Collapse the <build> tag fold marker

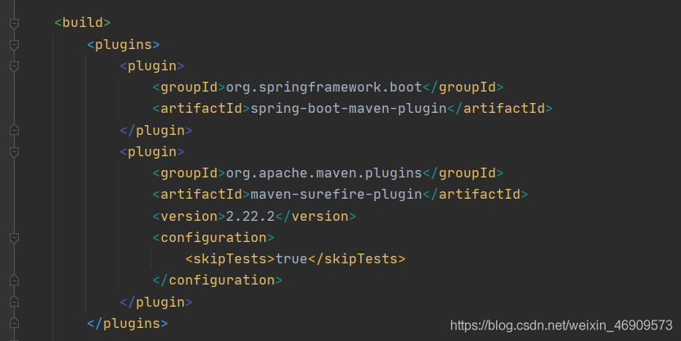[14, 23]
